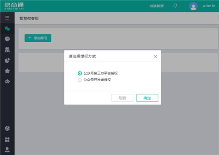This screenshot has width=219, height=155.
Task: Click the 确定 button
Action: click(147, 98)
